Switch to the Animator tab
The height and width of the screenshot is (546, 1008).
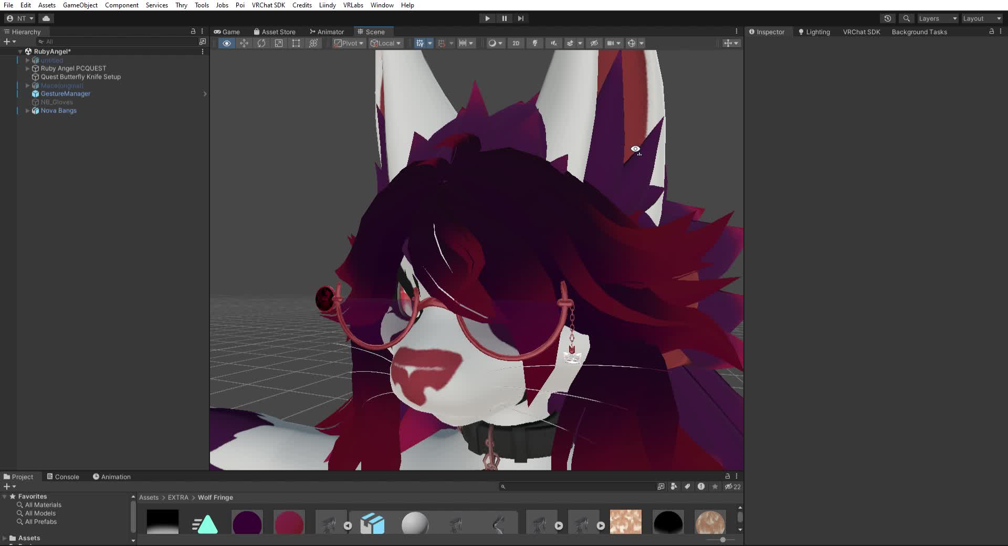[x=327, y=32]
